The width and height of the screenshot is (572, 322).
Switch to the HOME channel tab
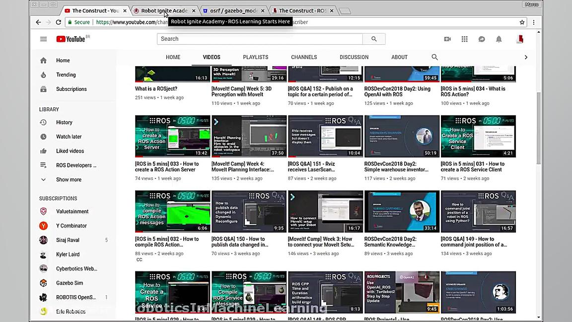click(x=173, y=57)
